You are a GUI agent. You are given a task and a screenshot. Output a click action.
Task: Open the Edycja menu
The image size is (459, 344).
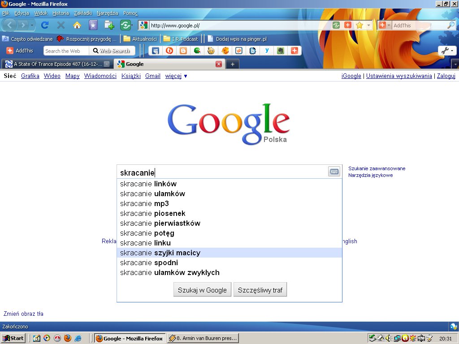tap(22, 13)
